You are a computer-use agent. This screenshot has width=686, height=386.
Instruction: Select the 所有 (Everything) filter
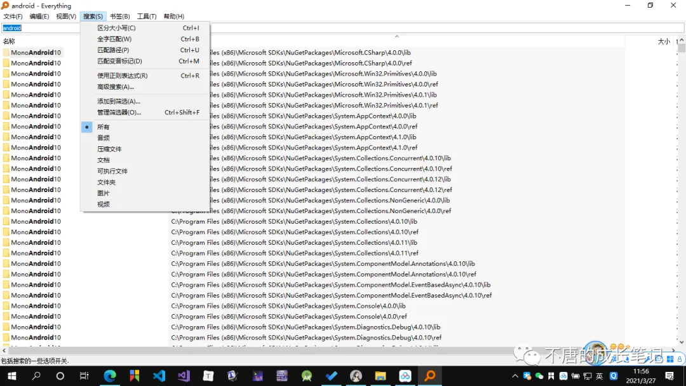pos(145,127)
